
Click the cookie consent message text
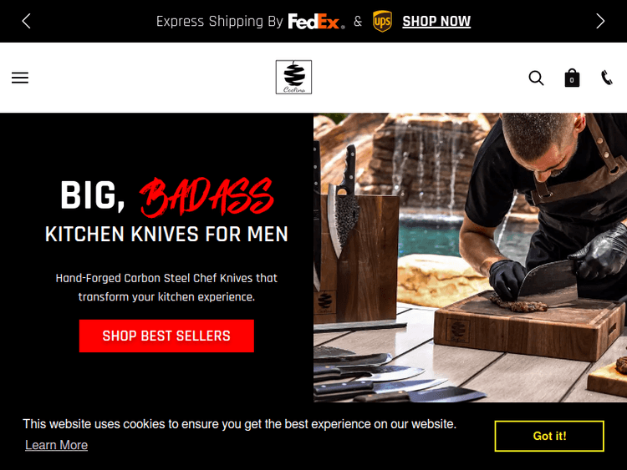pyautogui.click(x=240, y=424)
